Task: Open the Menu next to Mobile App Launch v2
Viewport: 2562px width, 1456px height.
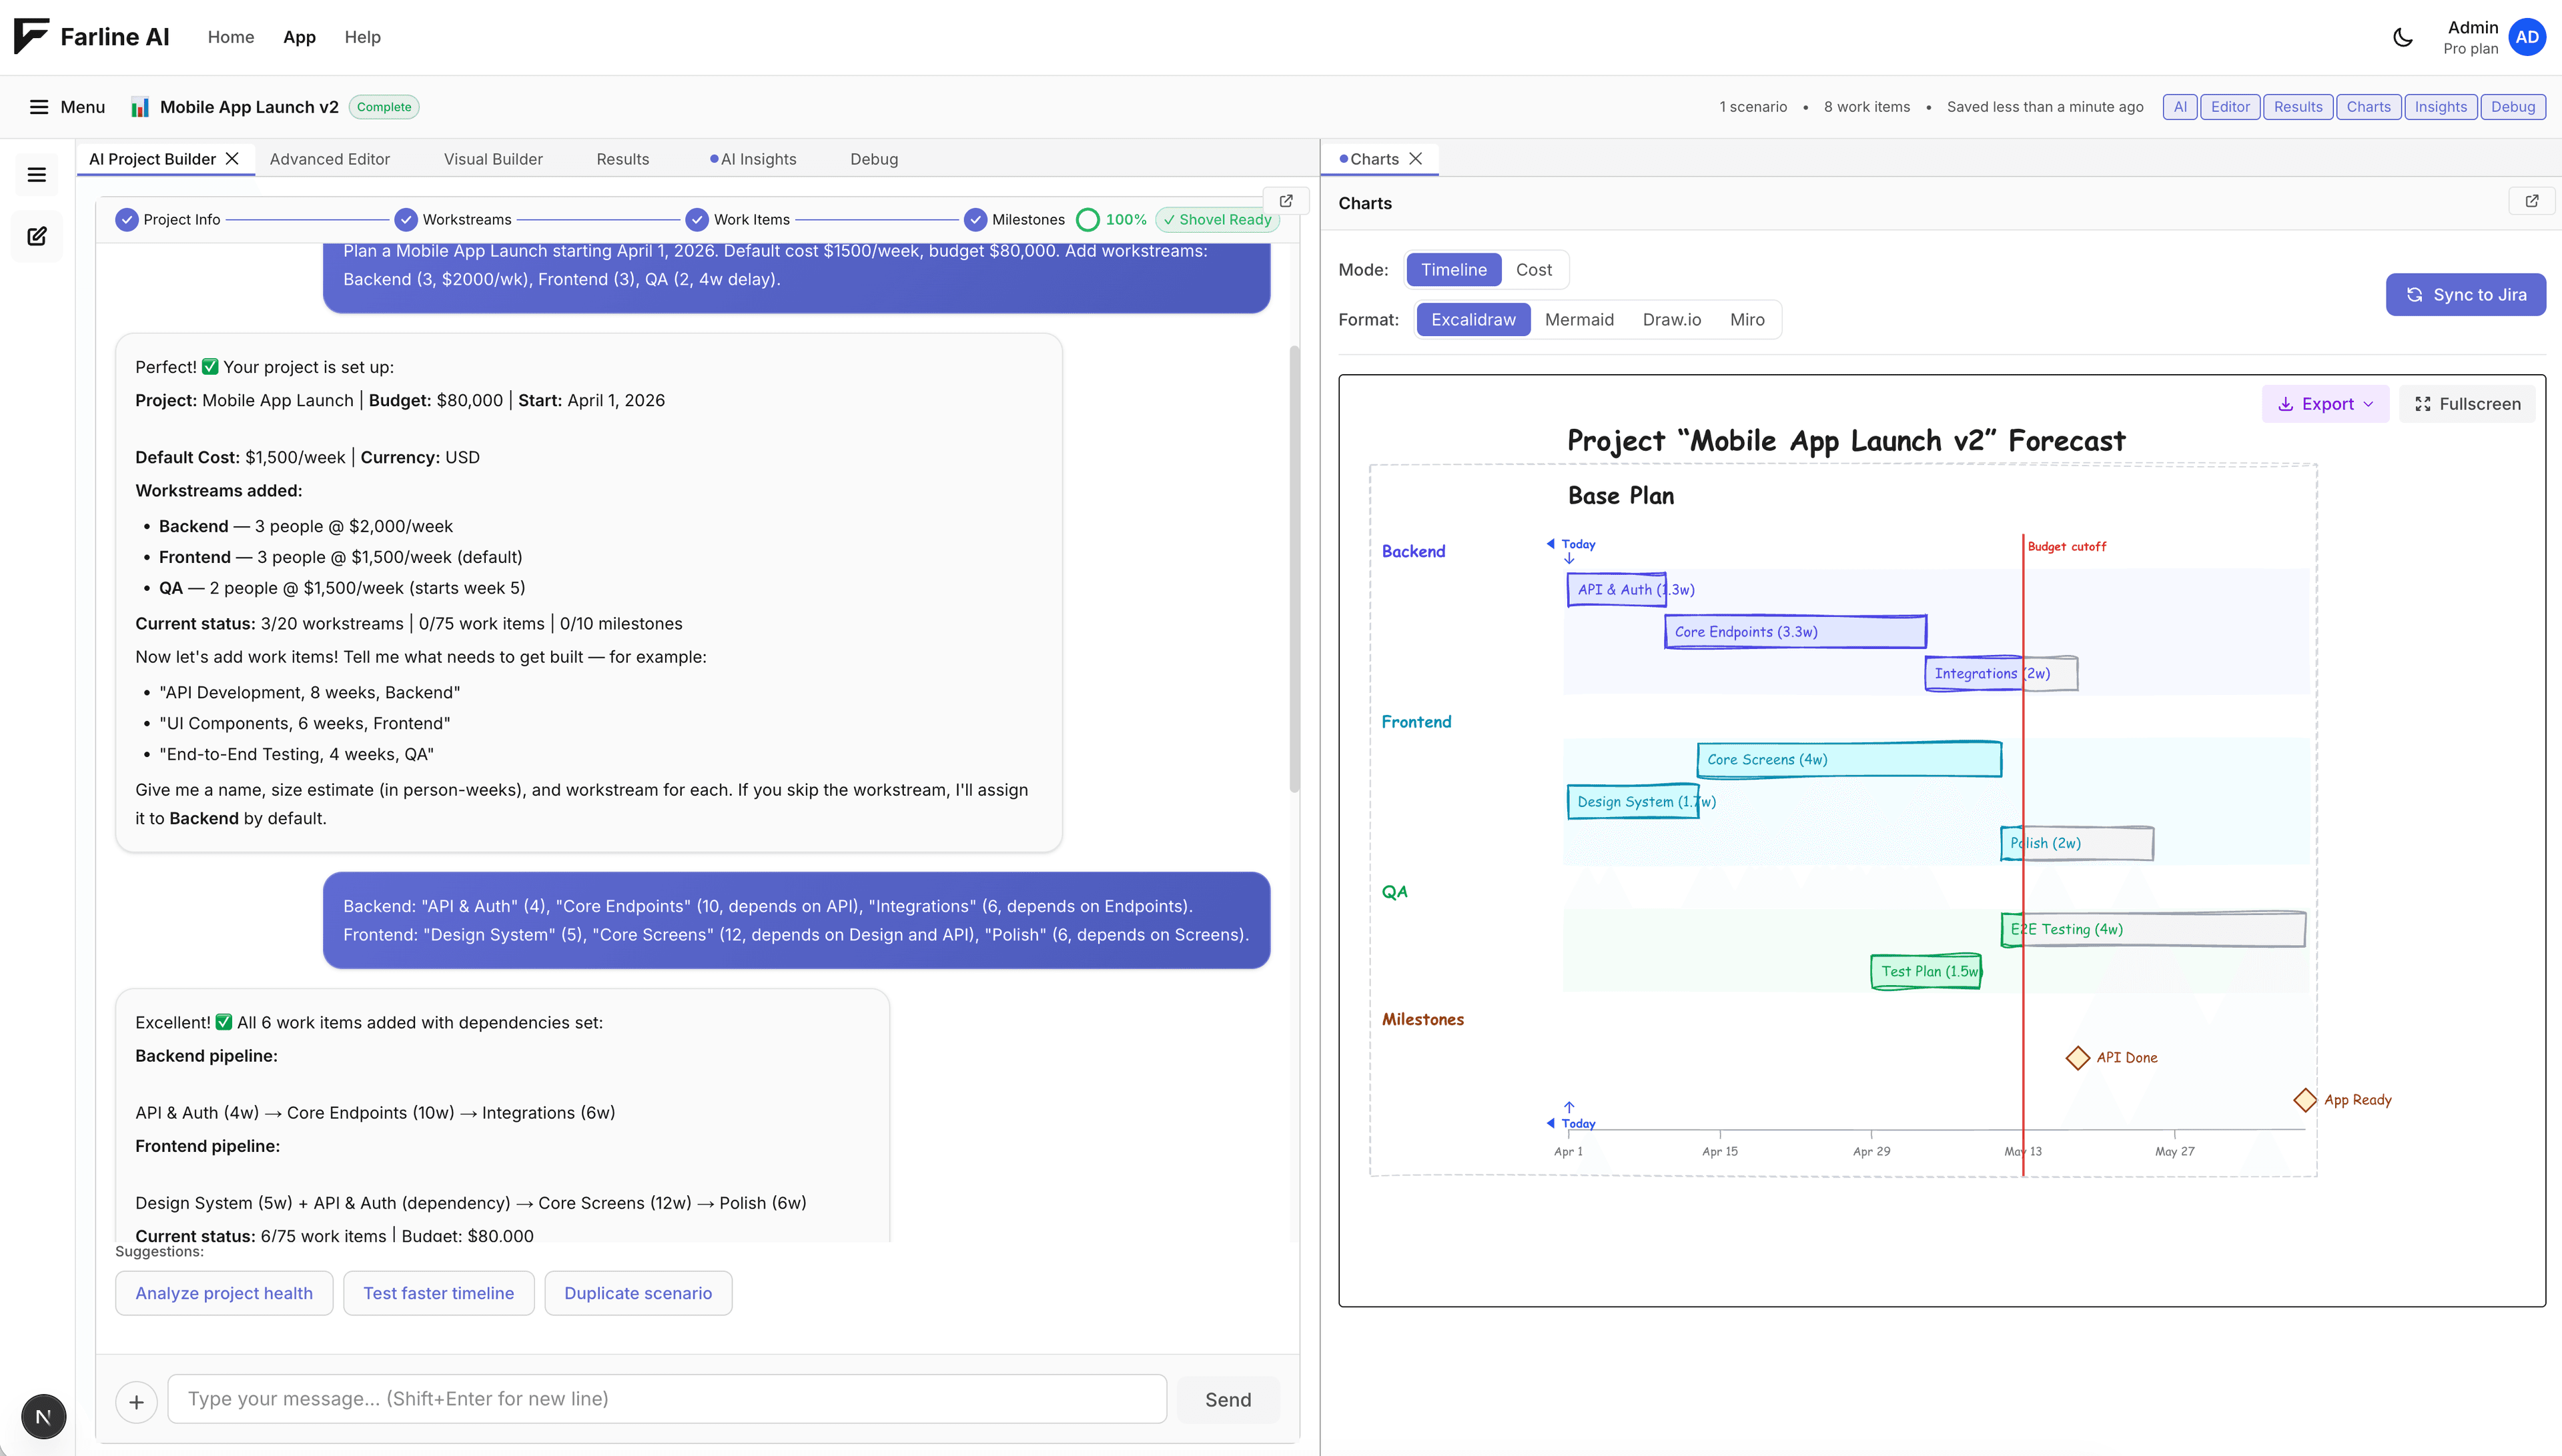Action: (66, 107)
